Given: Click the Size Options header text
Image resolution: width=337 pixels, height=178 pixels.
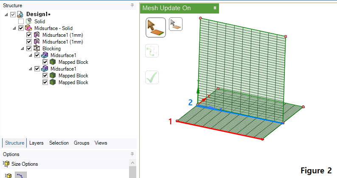Looking at the screenshot, I should point(25,164).
